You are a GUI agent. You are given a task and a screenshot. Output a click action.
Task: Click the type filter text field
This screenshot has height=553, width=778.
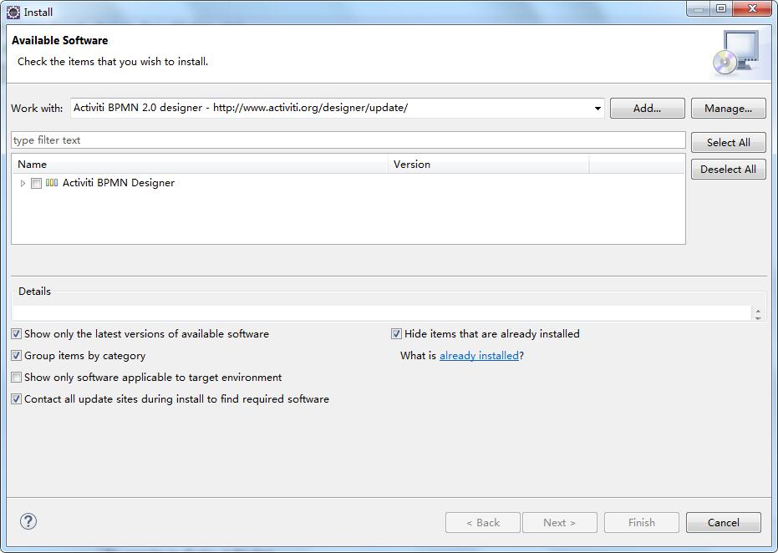tap(348, 140)
